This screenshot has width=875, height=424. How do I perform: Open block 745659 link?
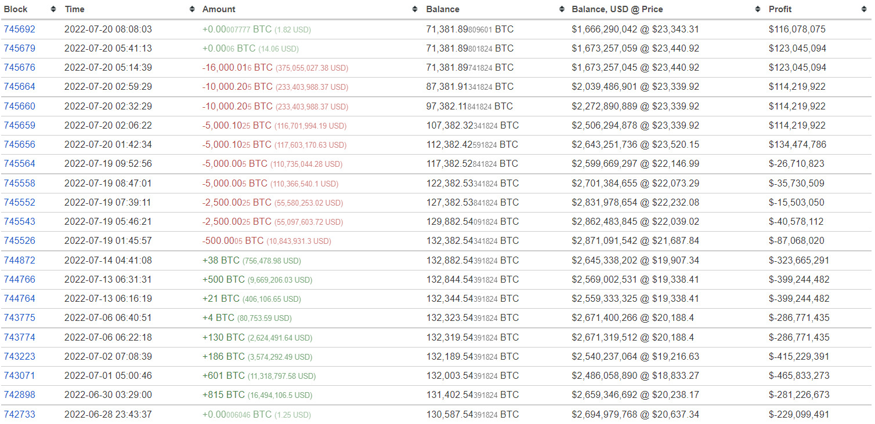[19, 125]
